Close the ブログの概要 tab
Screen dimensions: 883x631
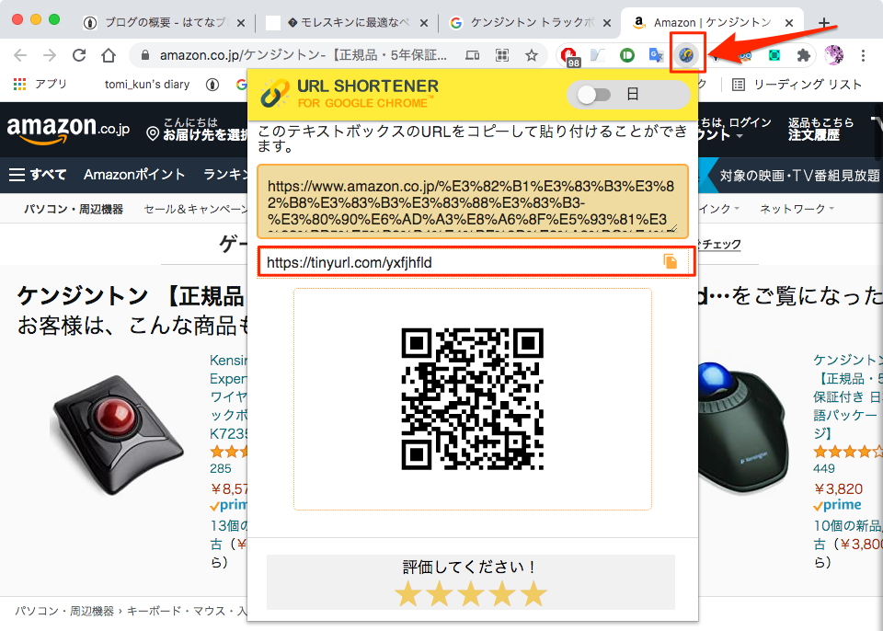click(240, 23)
